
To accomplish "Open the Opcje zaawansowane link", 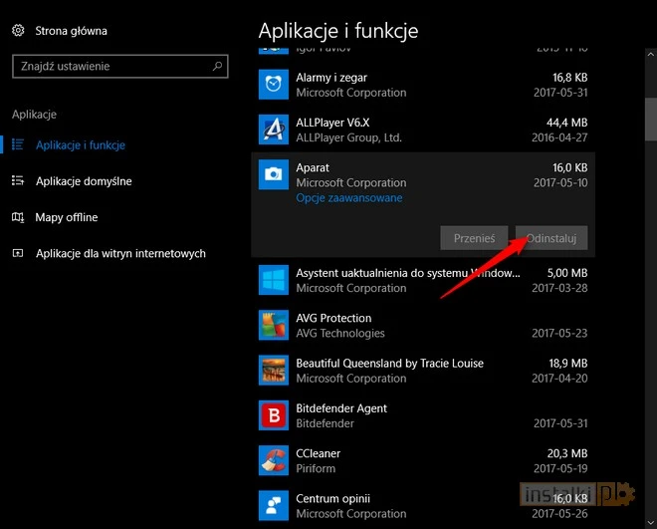I will pyautogui.click(x=348, y=198).
